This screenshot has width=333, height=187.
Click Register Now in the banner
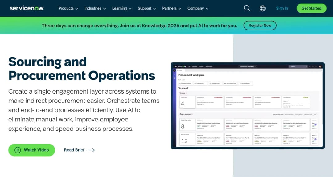click(260, 26)
